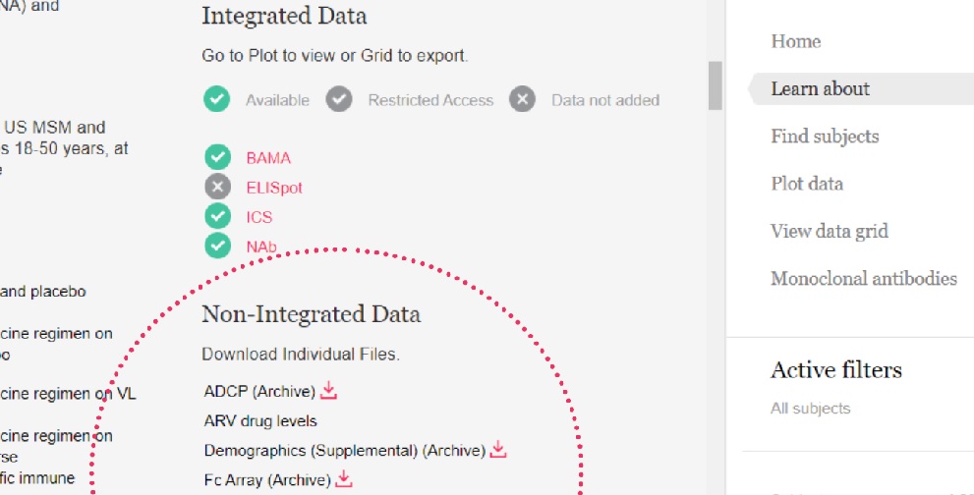Open the ELISpot assay link

[274, 188]
